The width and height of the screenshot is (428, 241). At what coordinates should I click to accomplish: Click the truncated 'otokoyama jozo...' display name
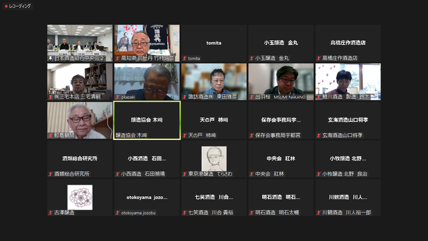147,197
